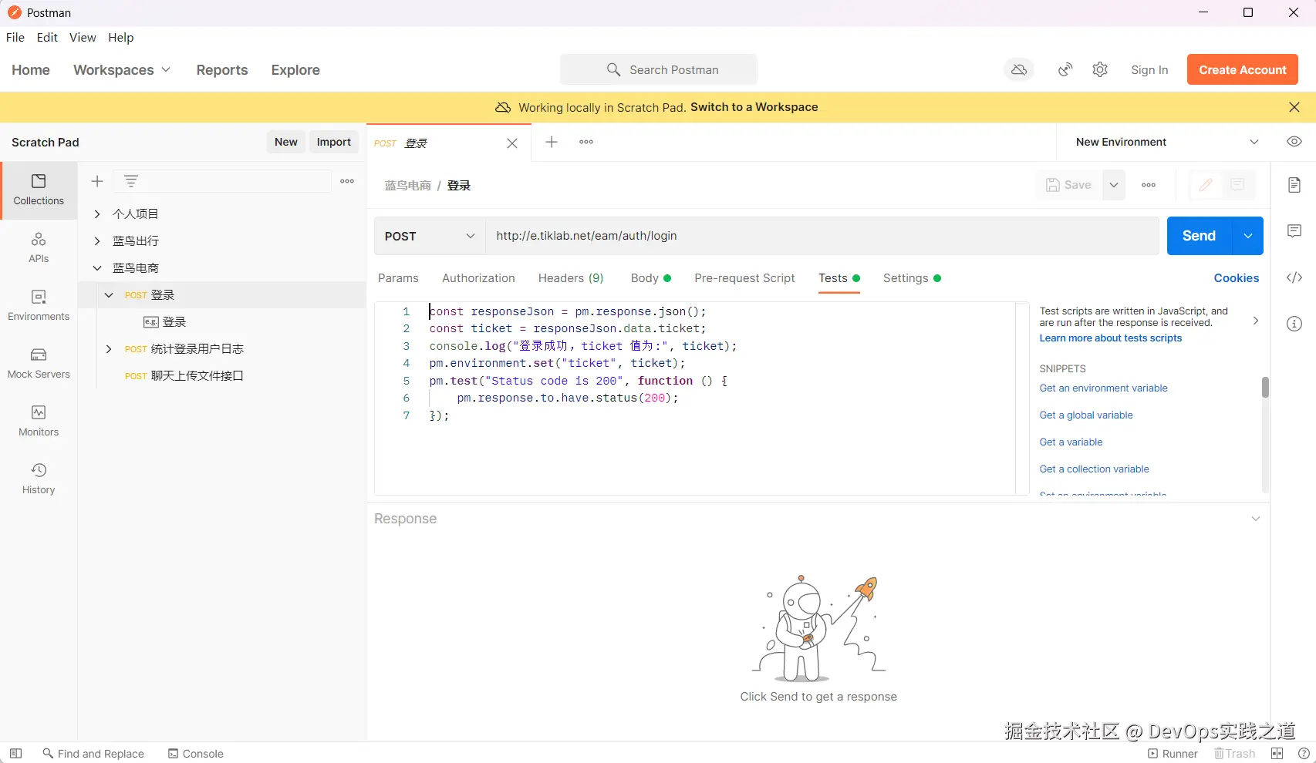The width and height of the screenshot is (1316, 763).
Task: Click the collections filter field
Action: (x=222, y=181)
